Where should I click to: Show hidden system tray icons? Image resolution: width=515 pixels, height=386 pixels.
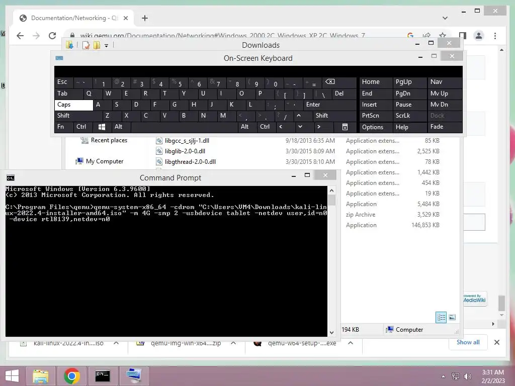[x=443, y=376]
